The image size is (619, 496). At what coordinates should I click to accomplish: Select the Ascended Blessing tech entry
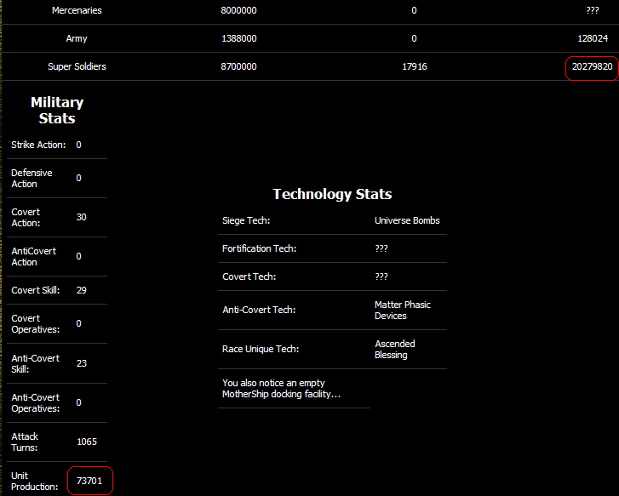[395, 349]
